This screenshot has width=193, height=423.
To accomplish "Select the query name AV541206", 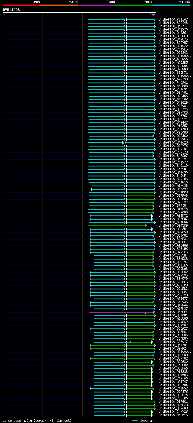I will pyautogui.click(x=11, y=10).
